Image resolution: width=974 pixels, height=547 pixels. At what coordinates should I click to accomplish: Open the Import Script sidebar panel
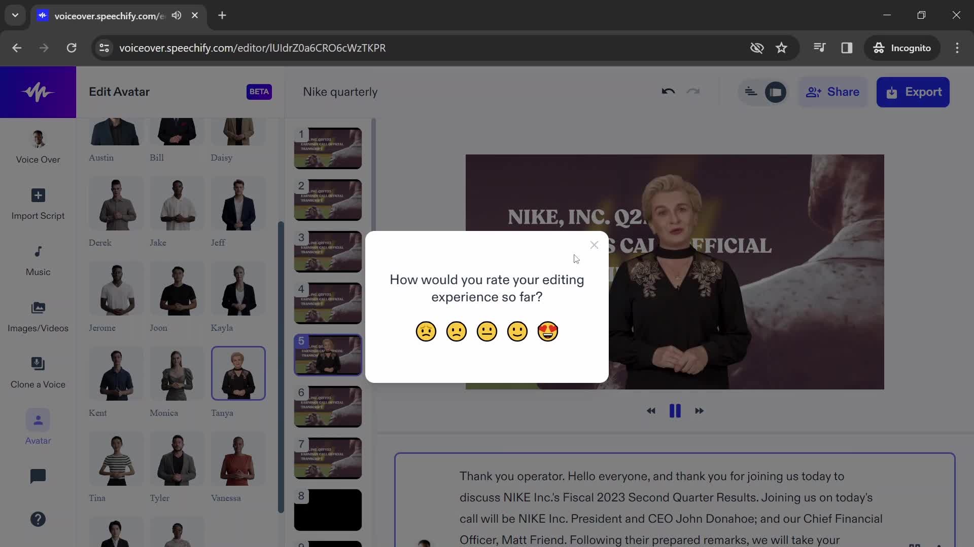click(38, 204)
